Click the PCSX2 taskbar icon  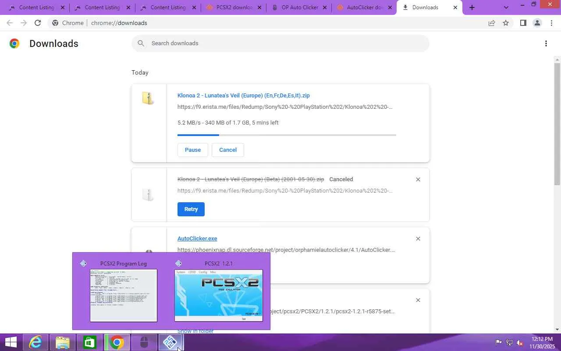click(170, 342)
